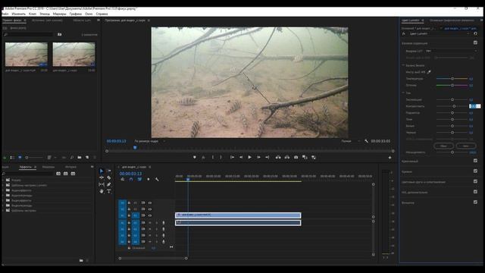Switch Project panel to Icon view
This screenshot has width=485, height=273.
[x=20, y=158]
